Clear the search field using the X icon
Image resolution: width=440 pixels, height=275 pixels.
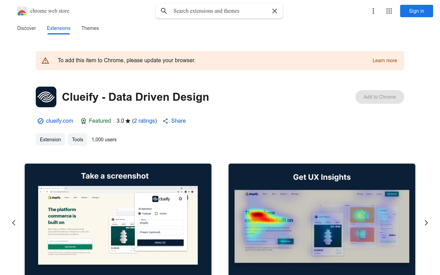click(274, 11)
